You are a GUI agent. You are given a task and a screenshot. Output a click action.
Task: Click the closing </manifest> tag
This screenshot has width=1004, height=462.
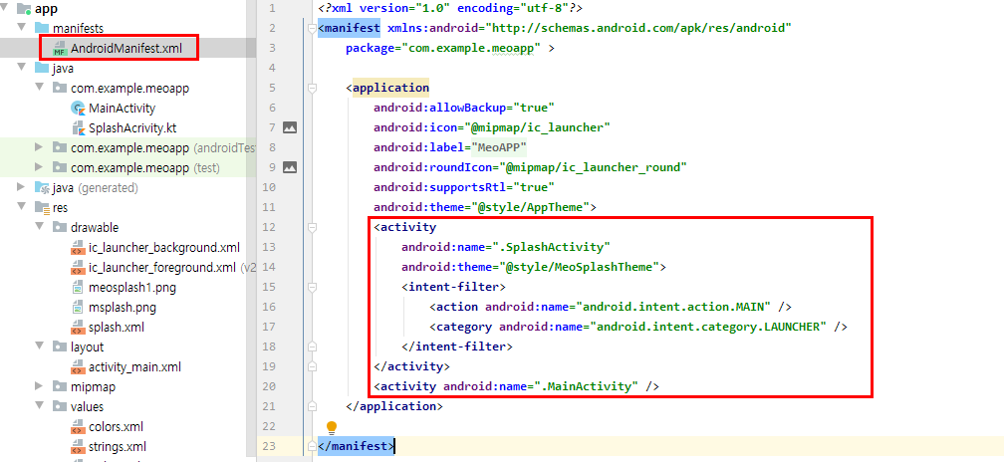(356, 446)
